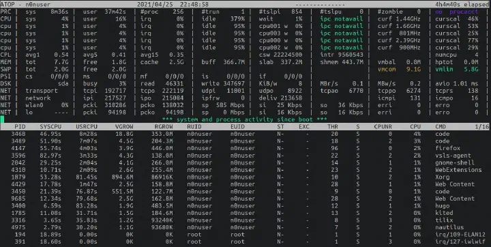Image resolution: width=491 pixels, height=247 pixels.
Task: Click the curf 2.39GHz value
Action: click(399, 40)
